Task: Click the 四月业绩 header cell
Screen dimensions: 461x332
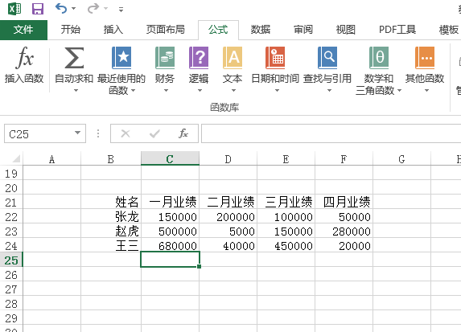Action: click(344, 202)
